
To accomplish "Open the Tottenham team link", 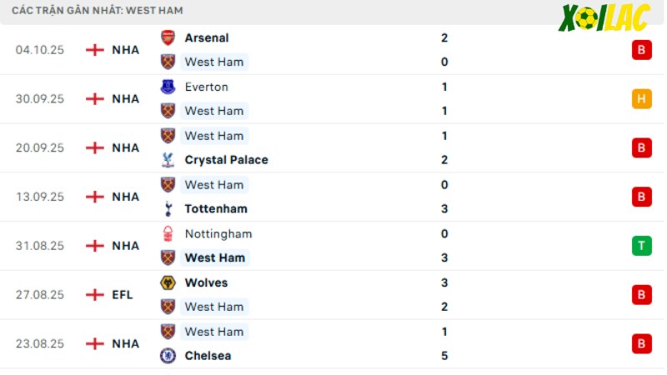I will tap(216, 209).
